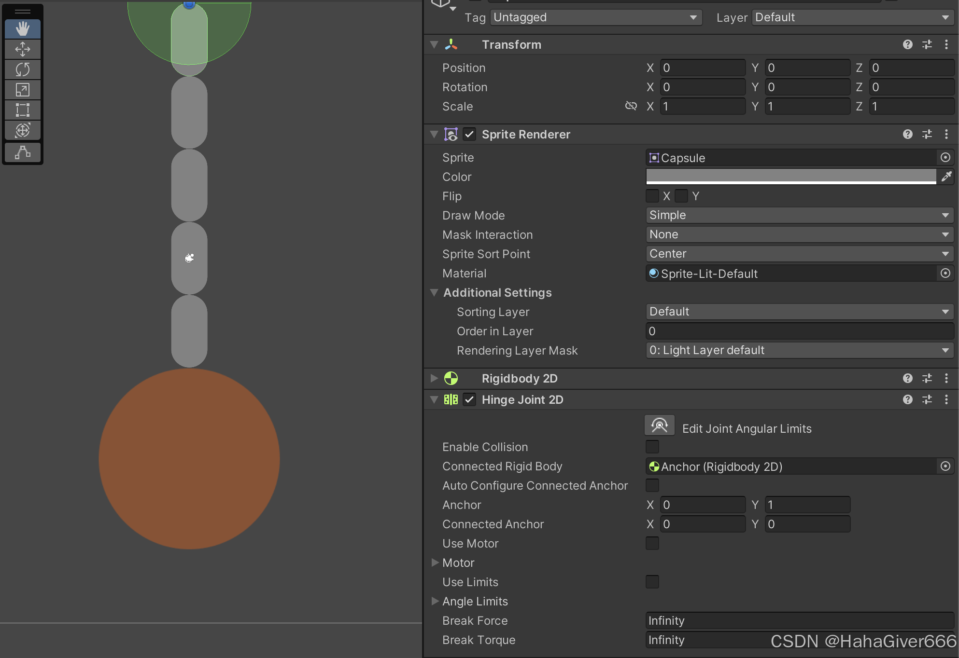Select the Move tool in scene toolbar
959x658 pixels.
pos(23,49)
